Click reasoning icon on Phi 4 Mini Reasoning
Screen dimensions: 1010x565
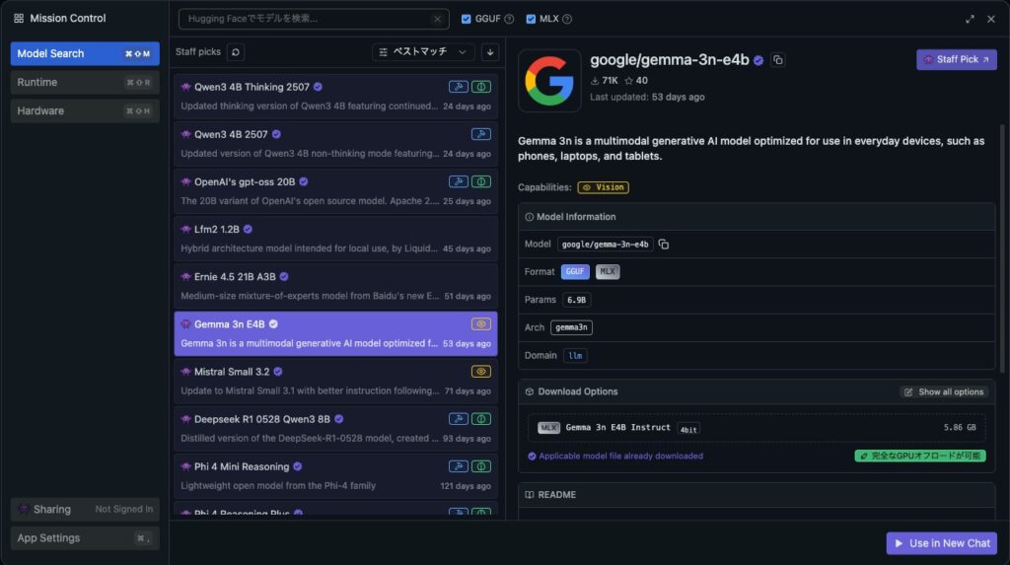[481, 466]
